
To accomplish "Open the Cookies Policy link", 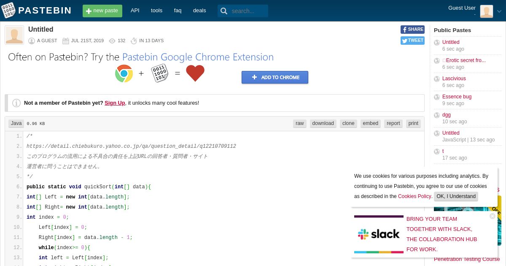I will pyautogui.click(x=414, y=196).
